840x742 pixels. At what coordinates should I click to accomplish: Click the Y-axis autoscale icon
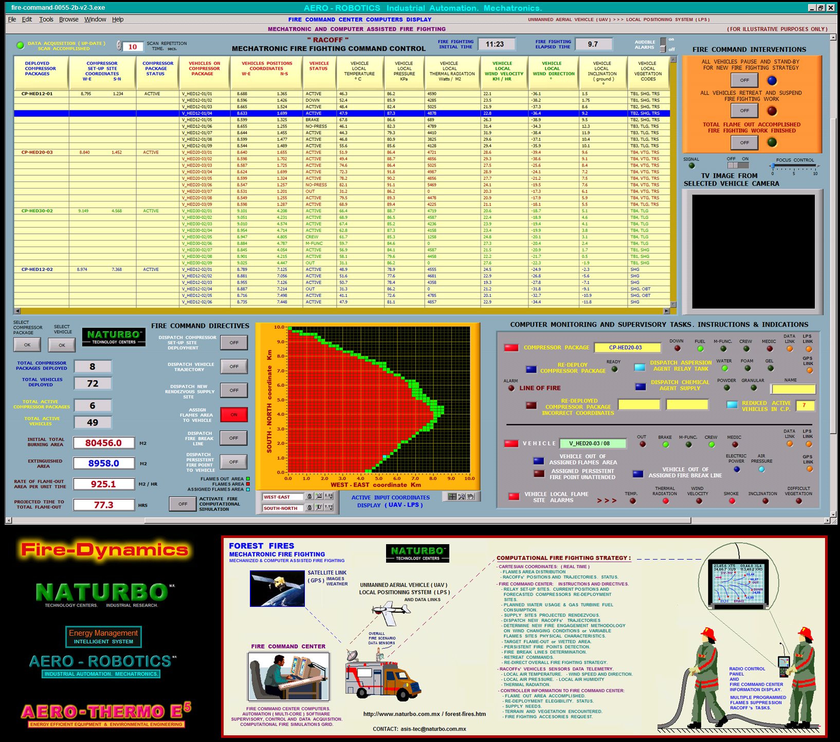319,508
